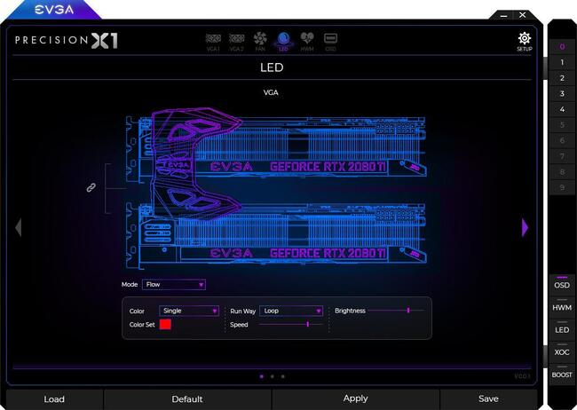Select profile 2 in sidebar
577x410 pixels.
pos(562,78)
